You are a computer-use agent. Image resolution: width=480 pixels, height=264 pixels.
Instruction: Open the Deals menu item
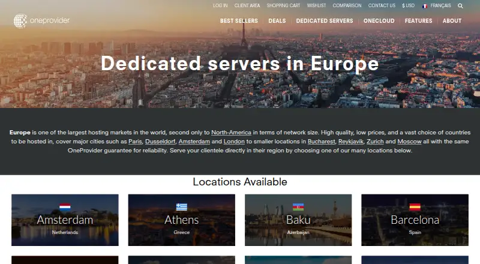(277, 21)
